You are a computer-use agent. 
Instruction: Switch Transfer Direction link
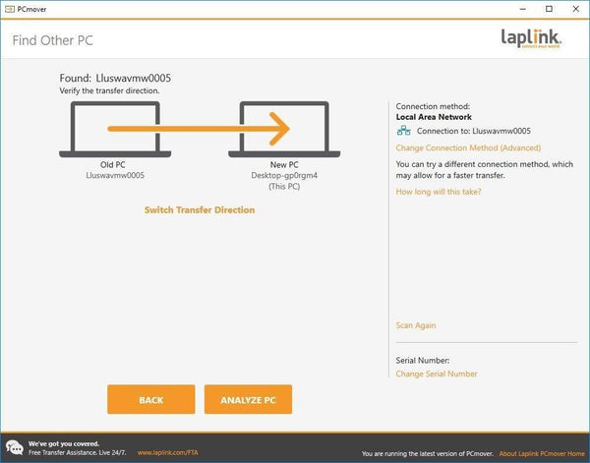tap(200, 209)
